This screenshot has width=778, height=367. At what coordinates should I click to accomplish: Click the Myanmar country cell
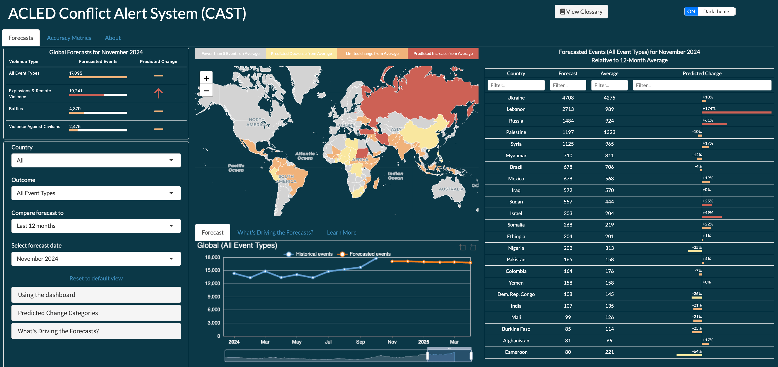pos(516,156)
